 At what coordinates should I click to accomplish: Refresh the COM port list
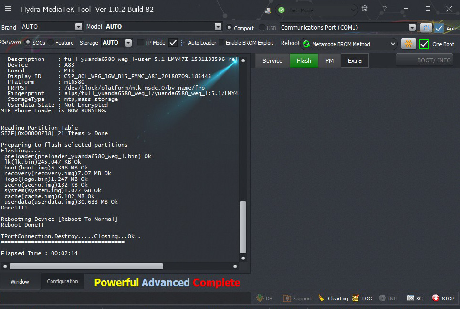(426, 28)
